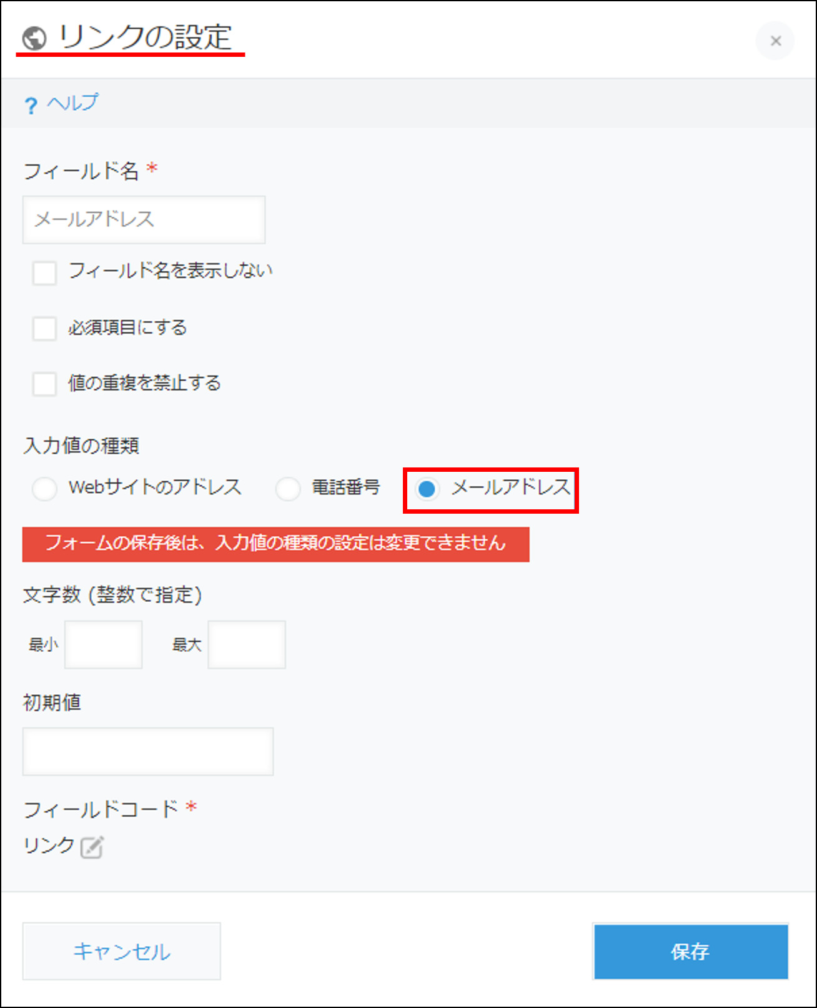
Task: Focus the 初期値 input box
Action: pyautogui.click(x=148, y=751)
